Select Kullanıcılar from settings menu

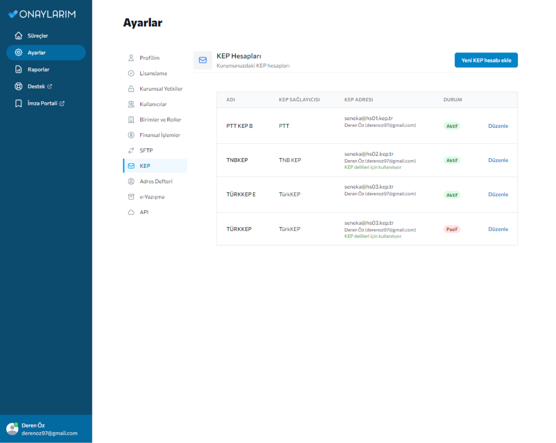[x=153, y=104]
